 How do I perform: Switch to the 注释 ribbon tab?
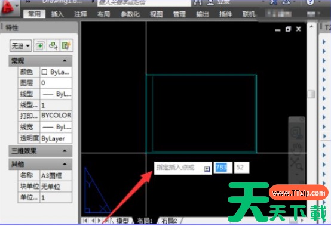point(81,14)
